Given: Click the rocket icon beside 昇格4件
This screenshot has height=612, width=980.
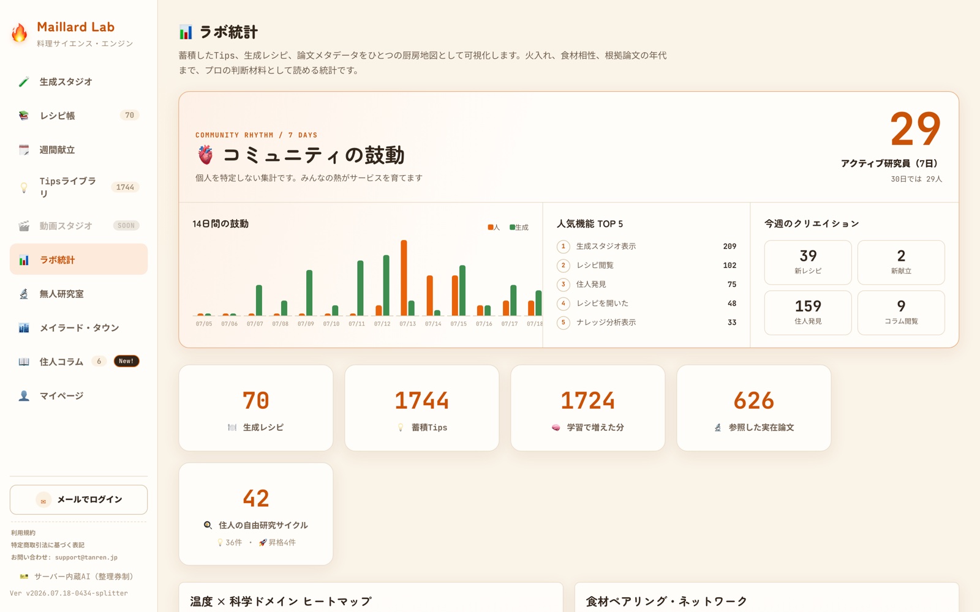Looking at the screenshot, I should [x=263, y=542].
